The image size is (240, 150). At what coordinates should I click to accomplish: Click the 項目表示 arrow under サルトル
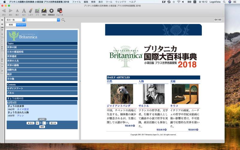166,130
